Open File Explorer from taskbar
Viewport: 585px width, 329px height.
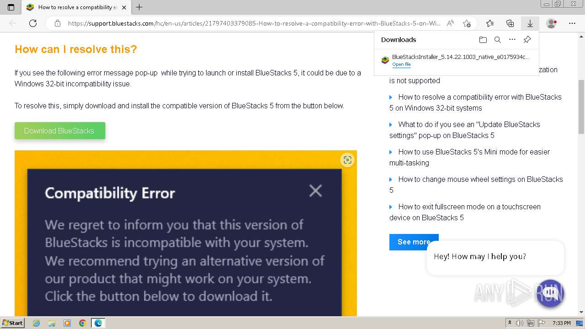[52, 323]
